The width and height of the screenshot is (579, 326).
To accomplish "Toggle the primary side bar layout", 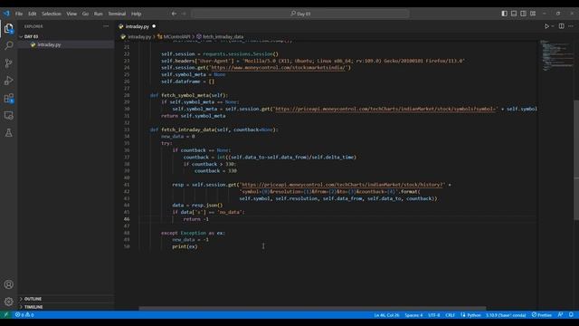I will click(504, 14).
